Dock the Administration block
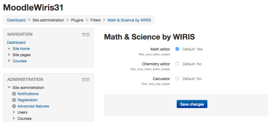Screen dimensions: 268x122 coord(88,80)
